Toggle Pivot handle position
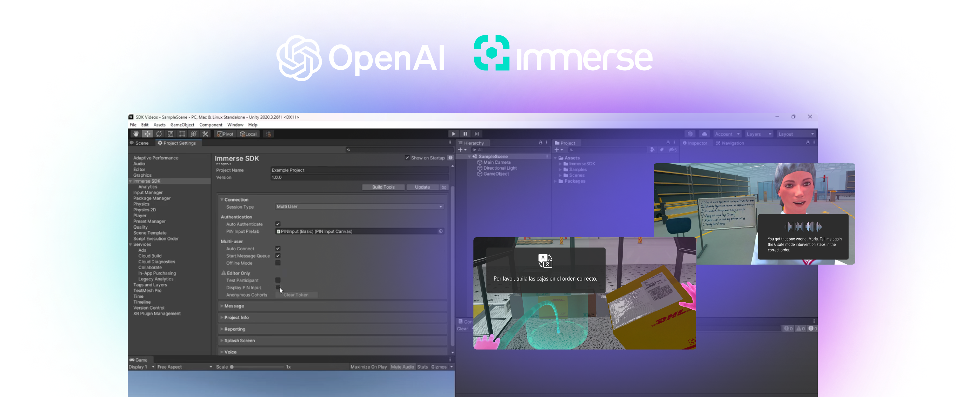Screen dimensions: 956x397 pyautogui.click(x=225, y=134)
